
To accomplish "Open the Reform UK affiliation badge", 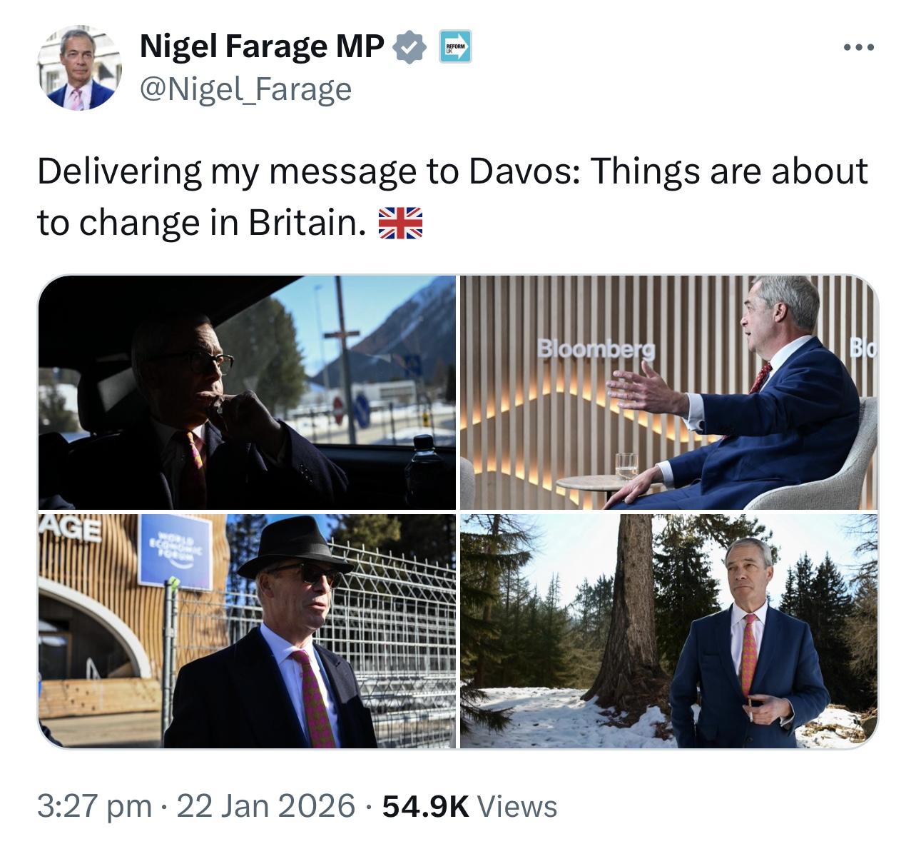I will point(454,47).
